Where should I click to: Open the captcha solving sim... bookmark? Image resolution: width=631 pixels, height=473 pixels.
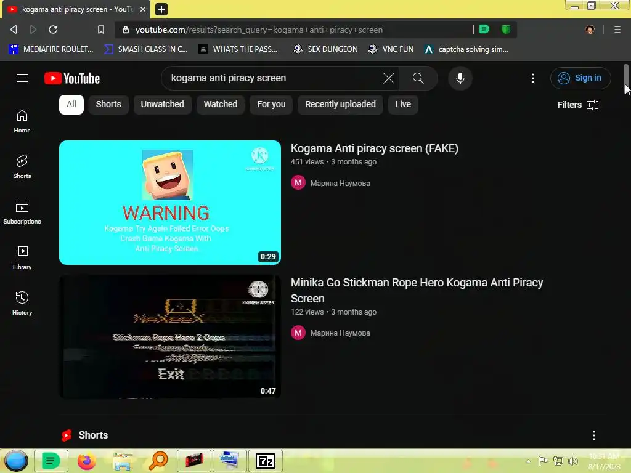click(x=466, y=49)
